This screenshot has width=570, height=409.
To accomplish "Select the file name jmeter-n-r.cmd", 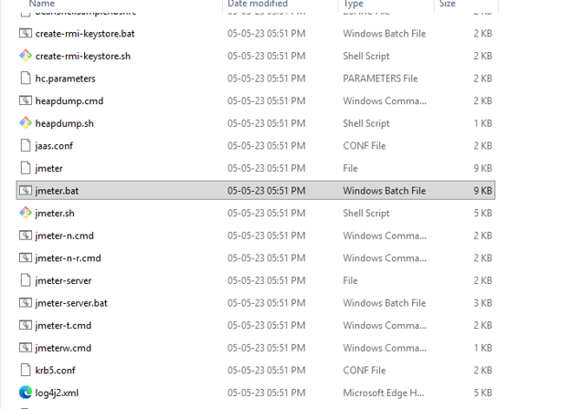I will (68, 258).
